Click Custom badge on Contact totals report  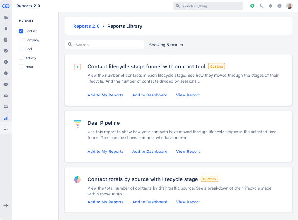click(209, 179)
